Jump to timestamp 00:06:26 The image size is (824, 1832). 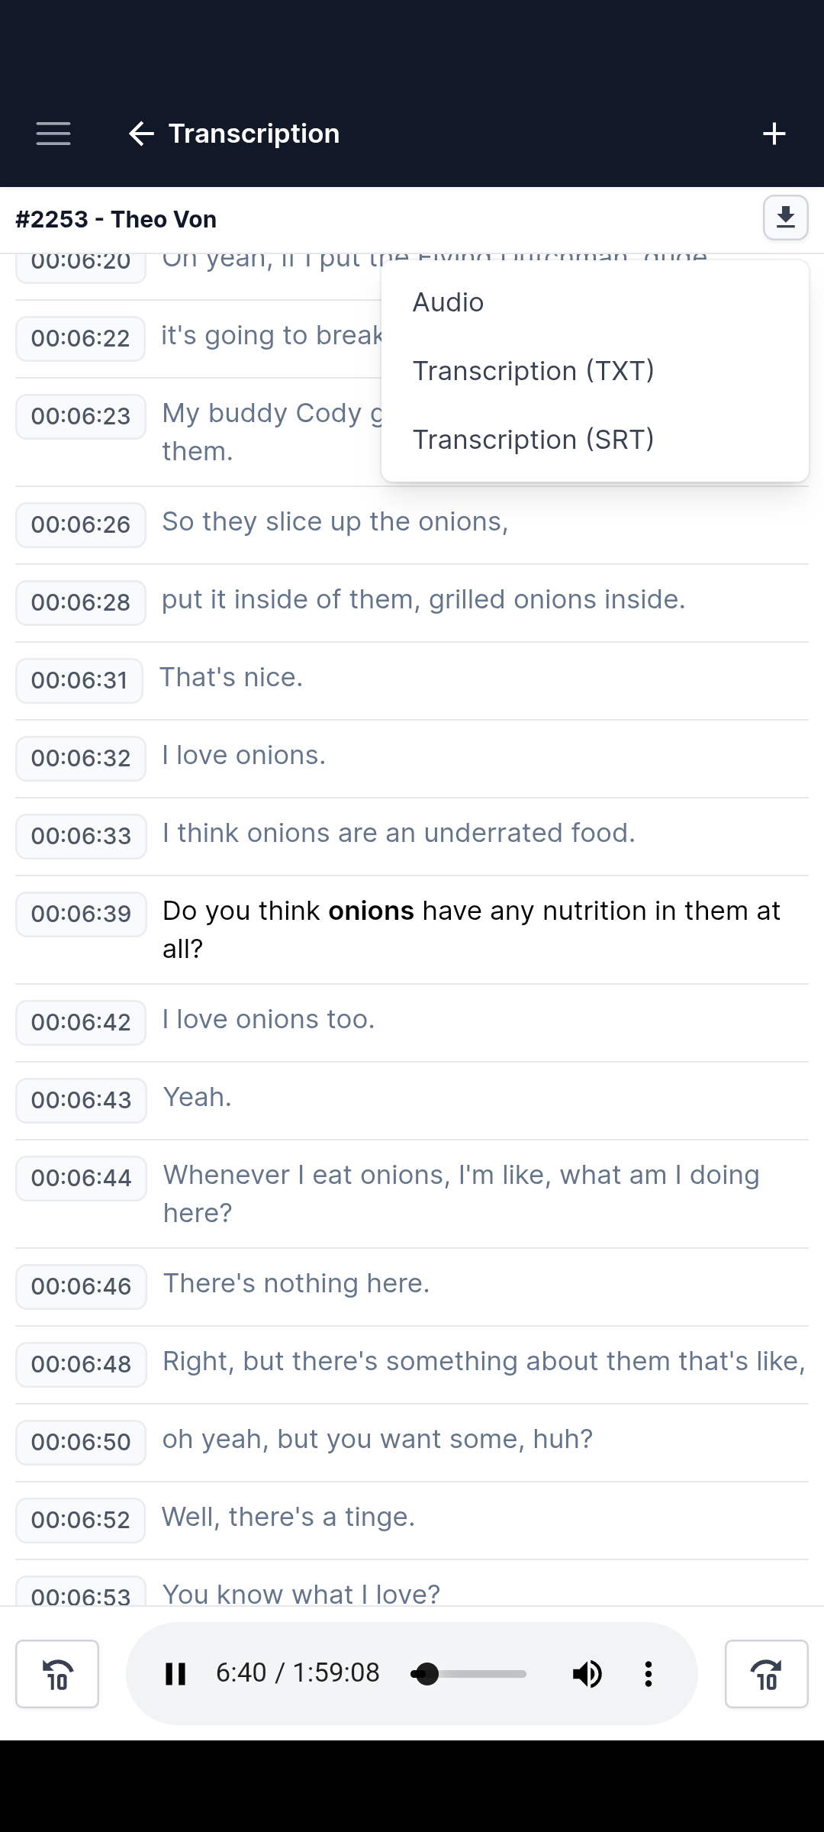tap(81, 525)
